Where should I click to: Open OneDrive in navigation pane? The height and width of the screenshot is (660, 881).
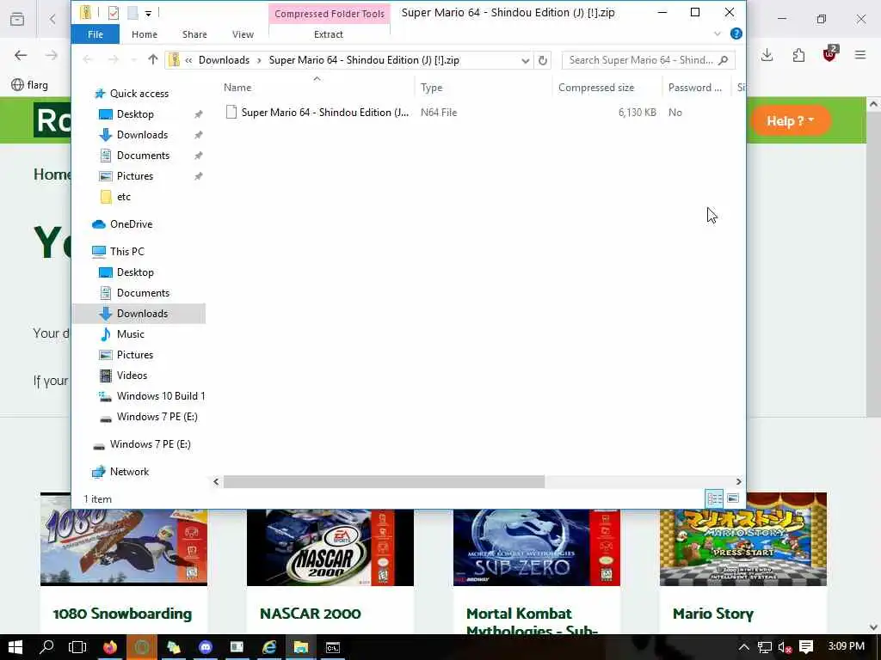(131, 224)
